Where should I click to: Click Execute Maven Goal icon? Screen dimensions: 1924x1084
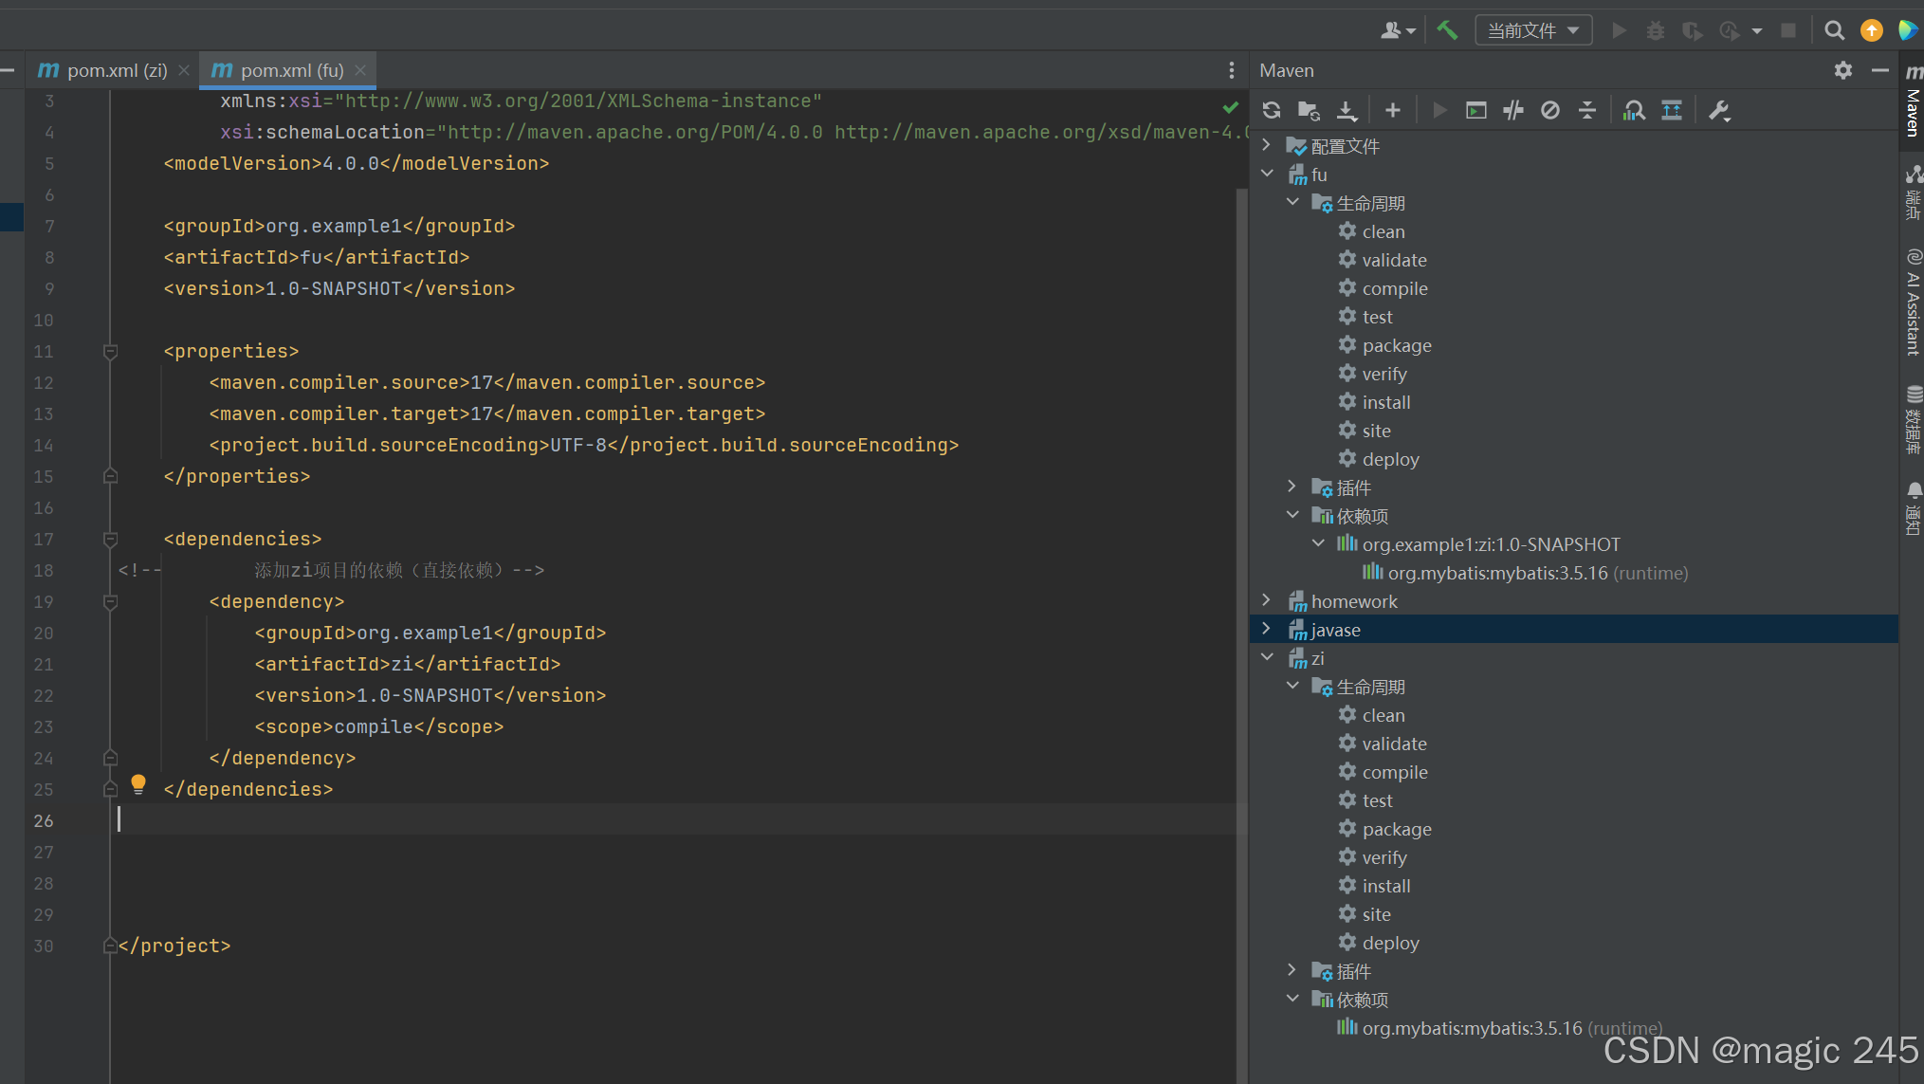coord(1476,110)
